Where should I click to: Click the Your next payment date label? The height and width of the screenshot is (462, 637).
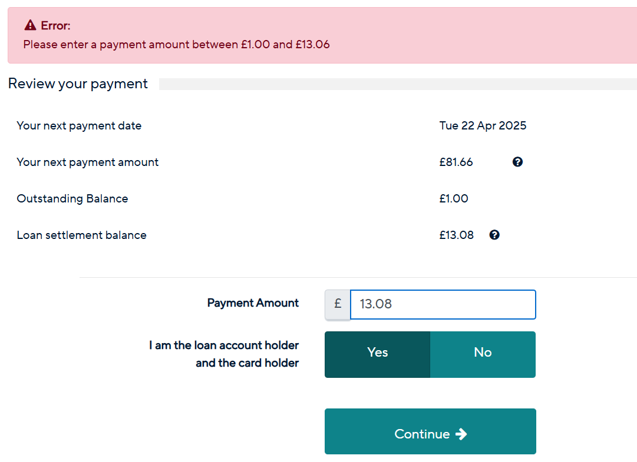79,126
